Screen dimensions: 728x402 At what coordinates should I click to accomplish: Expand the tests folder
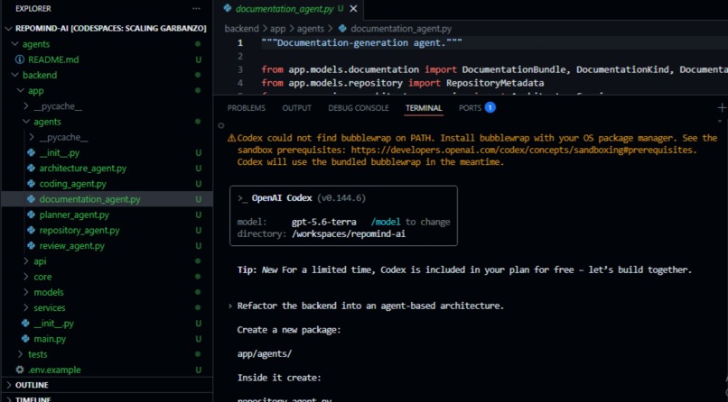21,354
